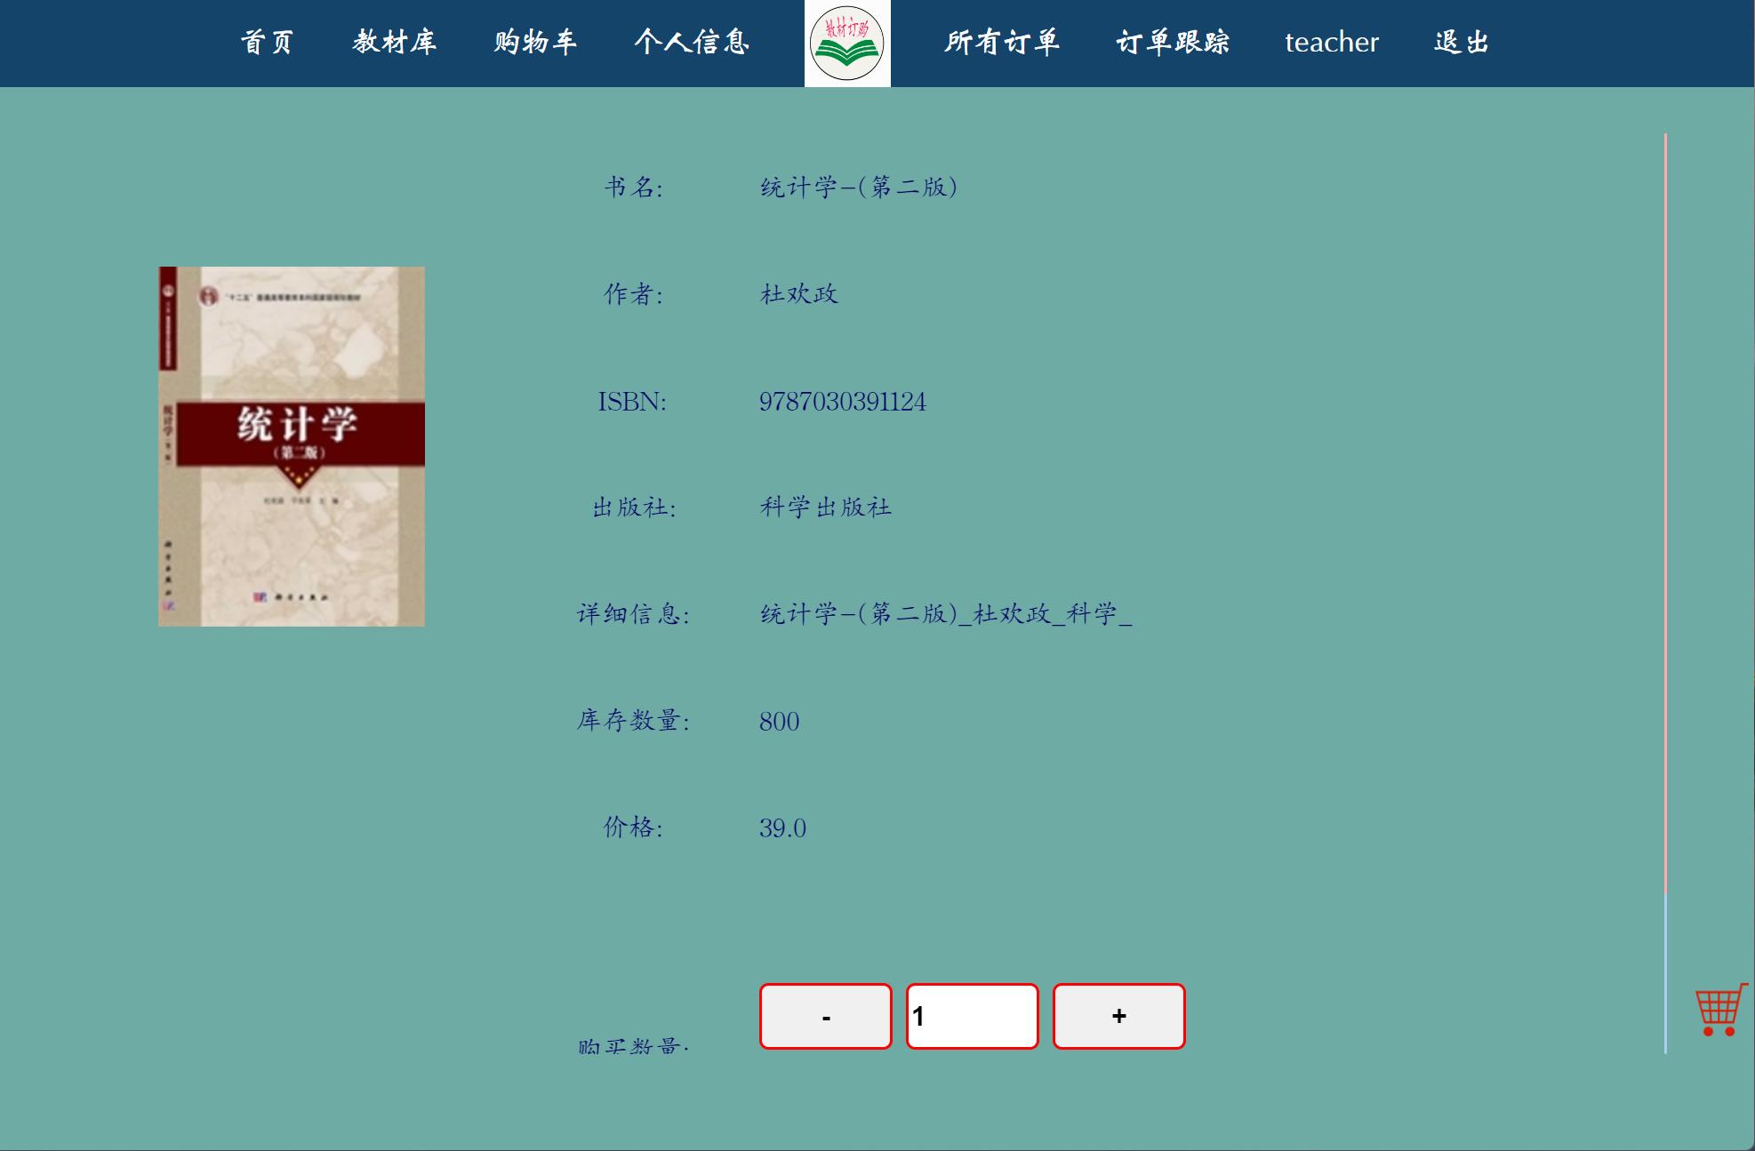Click 退出 to log out
This screenshot has width=1755, height=1151.
pos(1461,43)
